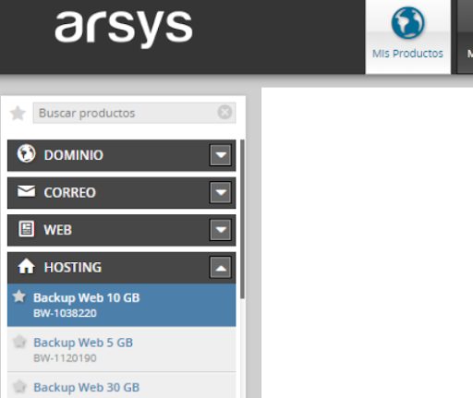Open the Mis Productos globe icon
This screenshot has width=473, height=398.
click(407, 23)
